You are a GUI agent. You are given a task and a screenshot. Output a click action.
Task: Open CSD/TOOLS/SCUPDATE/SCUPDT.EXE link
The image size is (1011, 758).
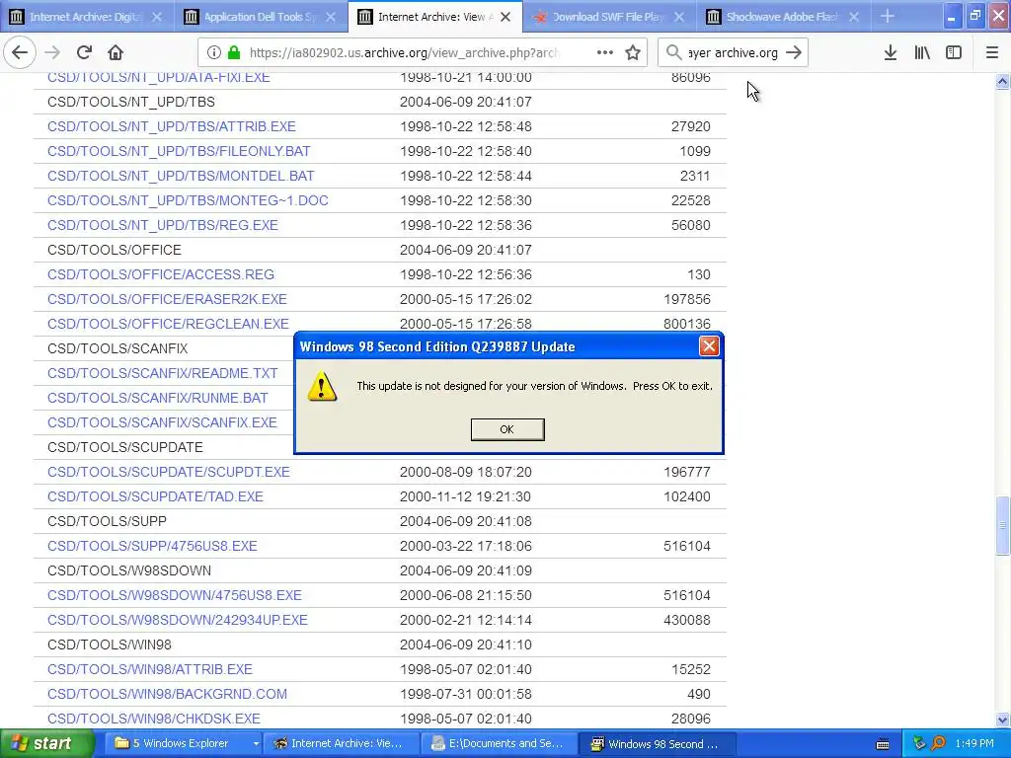168,472
